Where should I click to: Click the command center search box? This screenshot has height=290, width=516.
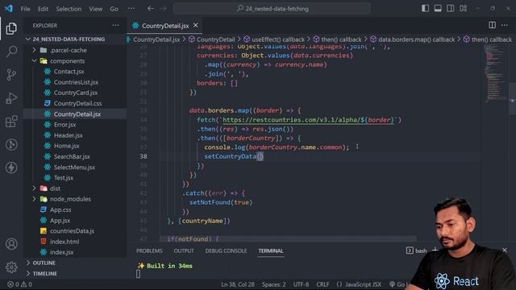pyautogui.click(x=272, y=9)
